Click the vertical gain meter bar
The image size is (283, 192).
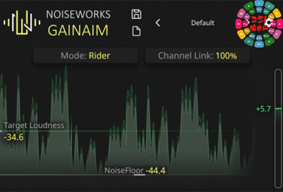[278, 129]
